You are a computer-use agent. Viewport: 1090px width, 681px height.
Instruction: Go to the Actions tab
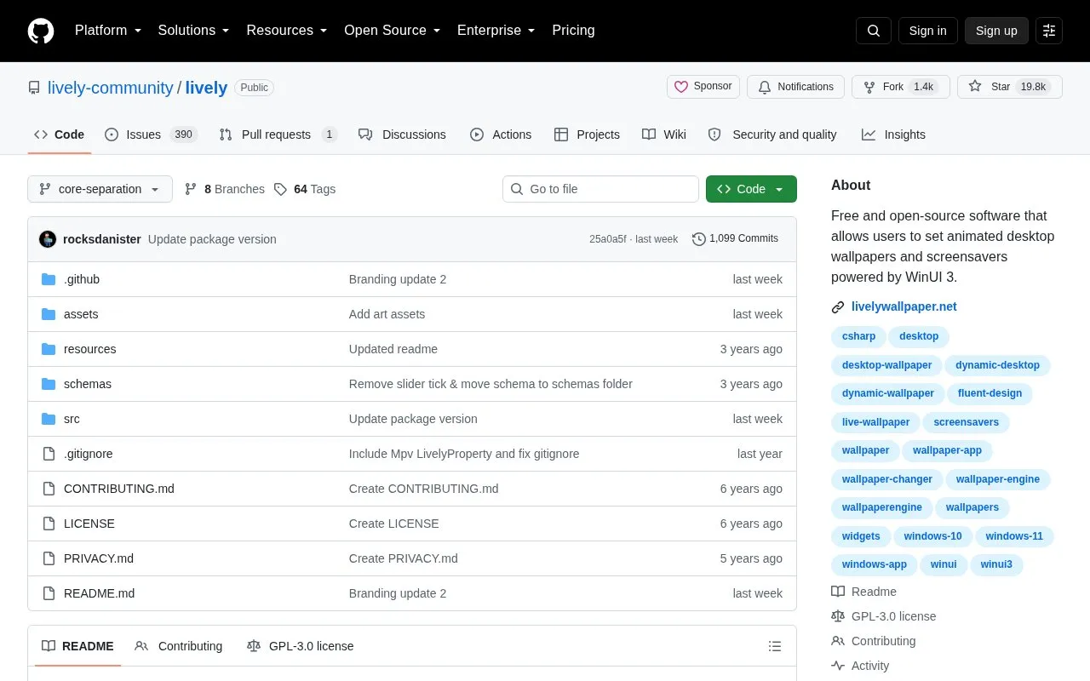[x=501, y=134]
